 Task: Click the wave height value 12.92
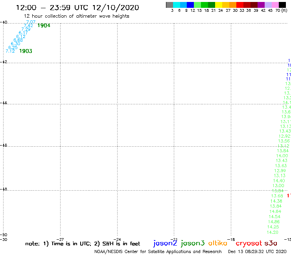(284, 136)
